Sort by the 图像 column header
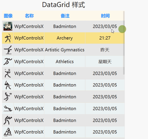Image resolution: width=148 pixels, height=139 pixels. pyautogui.click(x=8, y=16)
